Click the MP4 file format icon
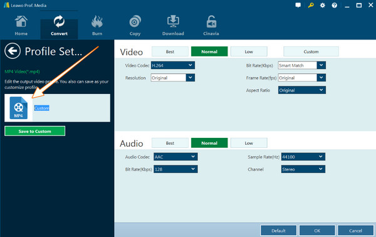The width and height of the screenshot is (376, 237). [x=18, y=108]
